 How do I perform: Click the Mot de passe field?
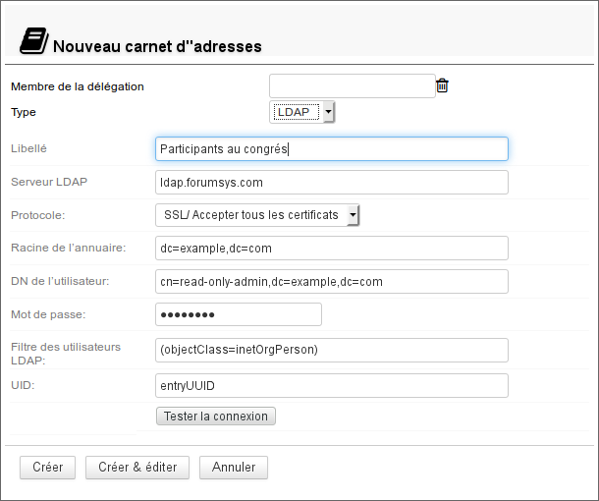tap(239, 314)
